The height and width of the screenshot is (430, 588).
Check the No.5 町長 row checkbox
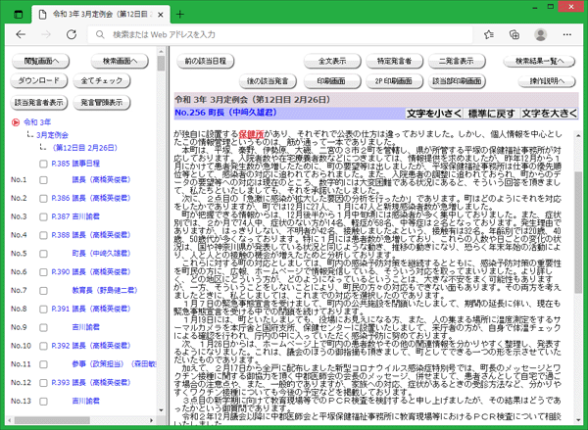(x=43, y=254)
